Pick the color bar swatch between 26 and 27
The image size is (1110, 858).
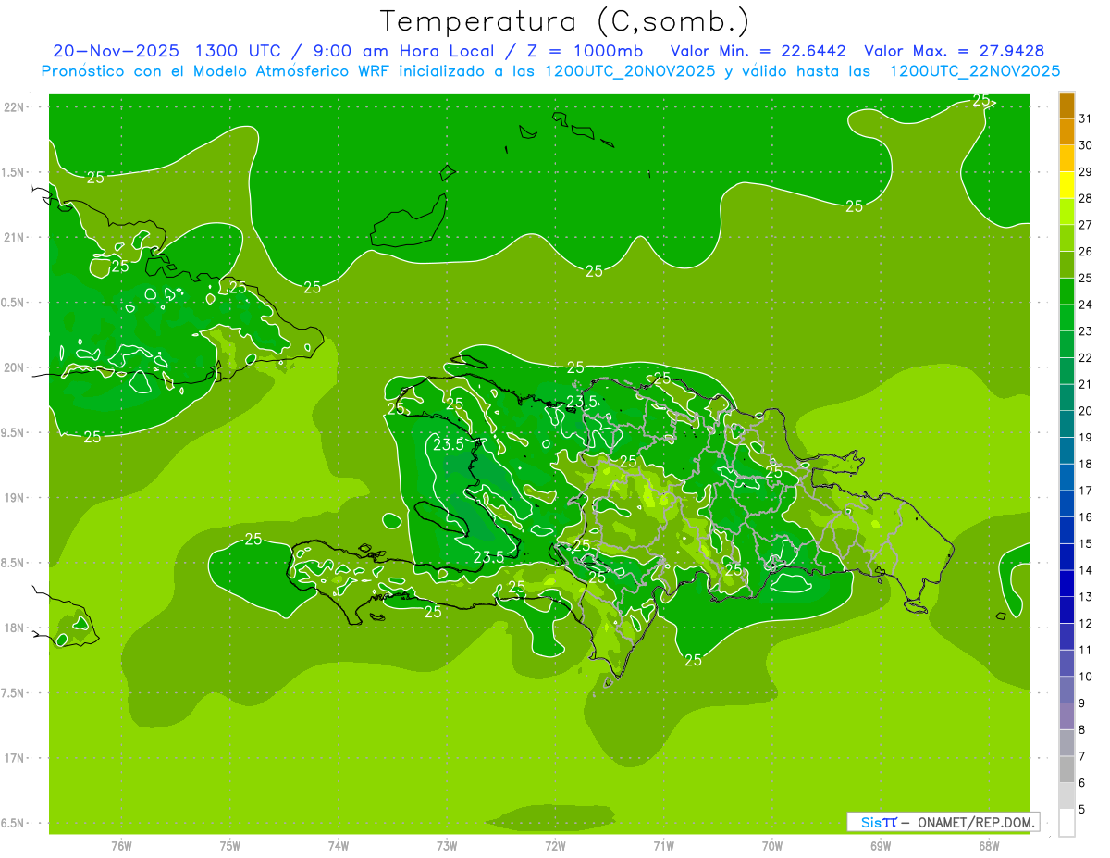tap(1067, 238)
